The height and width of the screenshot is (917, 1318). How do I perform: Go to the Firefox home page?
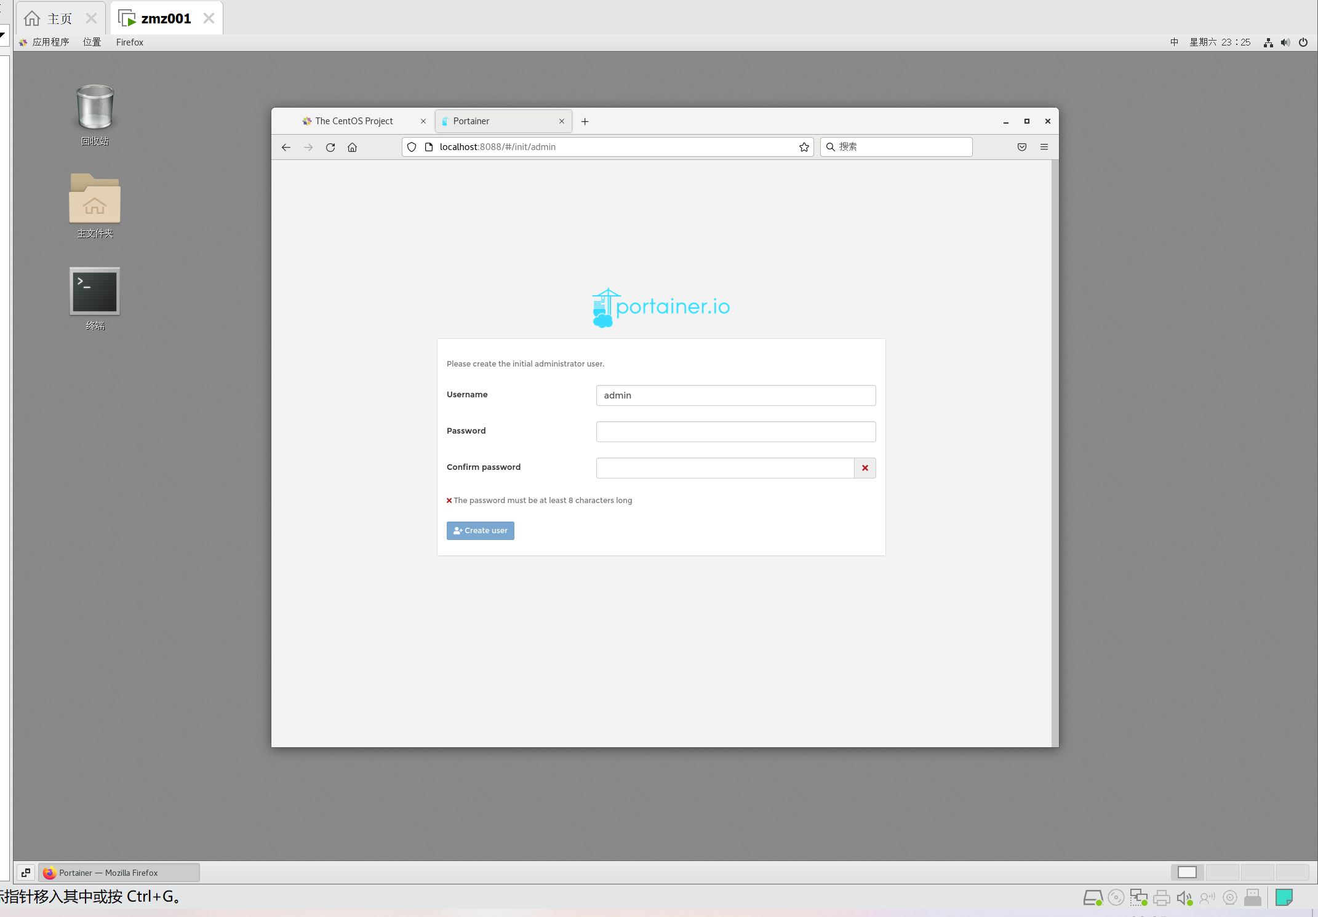353,147
